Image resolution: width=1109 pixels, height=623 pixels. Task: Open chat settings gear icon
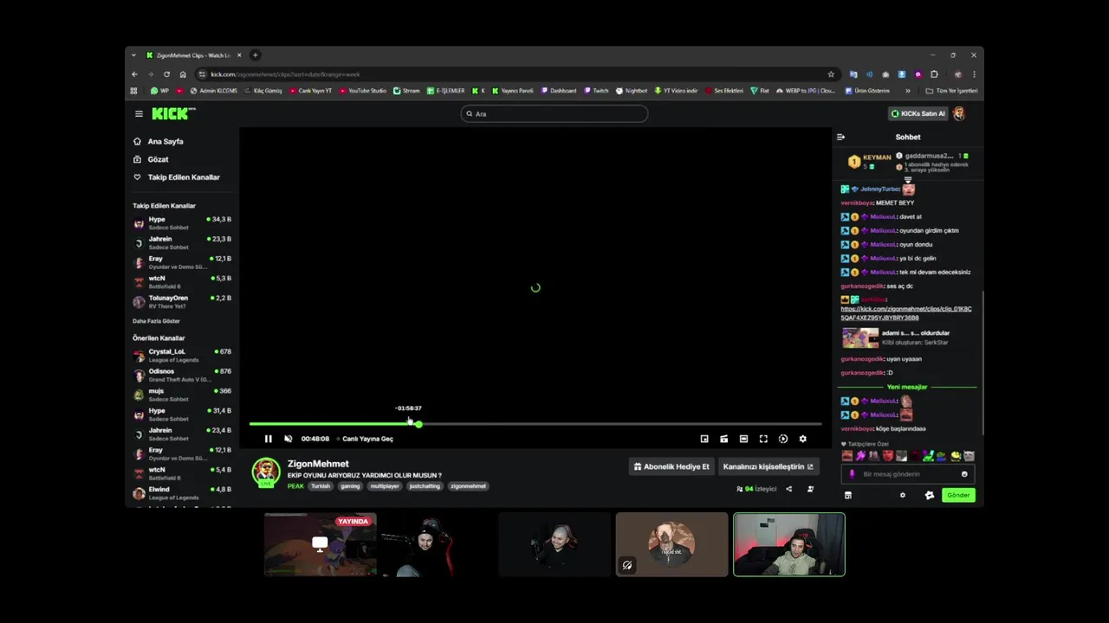pyautogui.click(x=903, y=495)
